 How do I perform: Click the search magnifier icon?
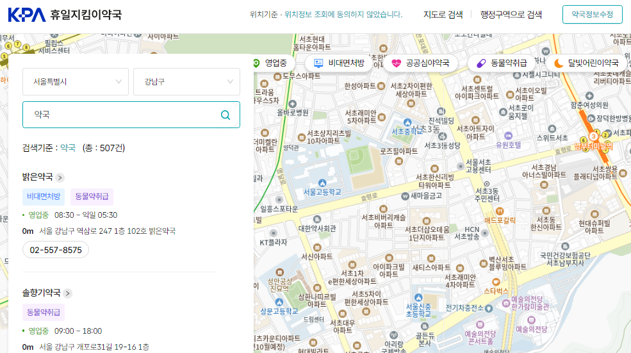click(225, 115)
